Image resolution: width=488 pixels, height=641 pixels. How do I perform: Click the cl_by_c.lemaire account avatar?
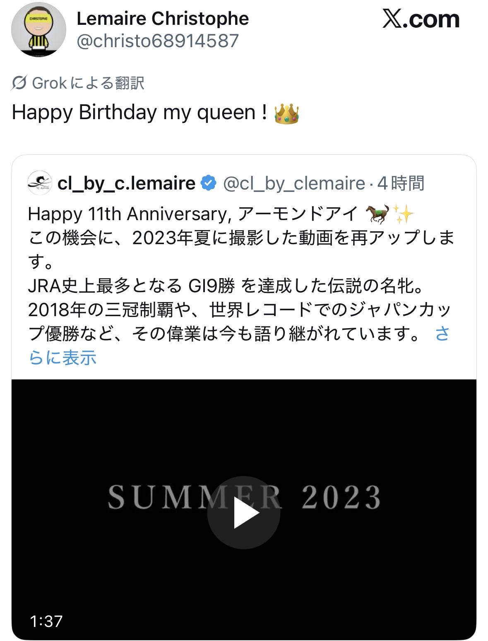(39, 183)
